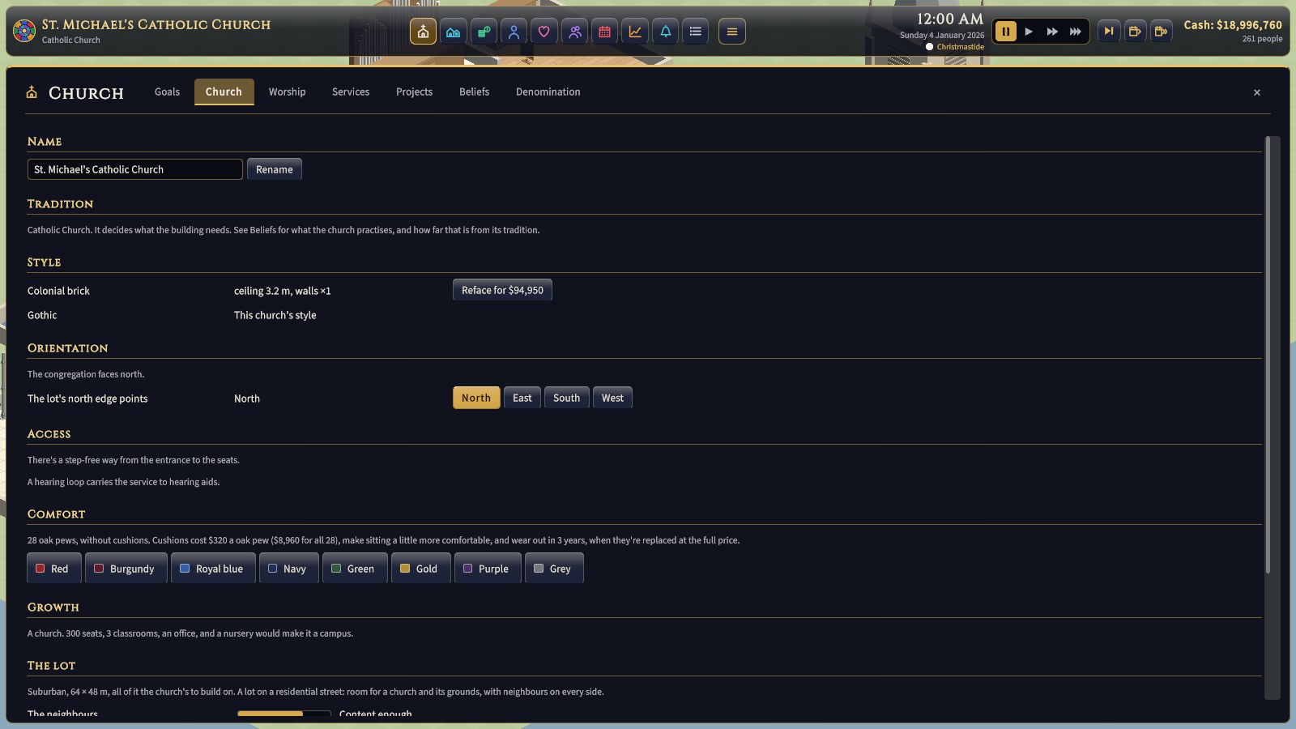Choose Burgundy cushion color
The width and height of the screenshot is (1296, 729).
click(x=126, y=569)
